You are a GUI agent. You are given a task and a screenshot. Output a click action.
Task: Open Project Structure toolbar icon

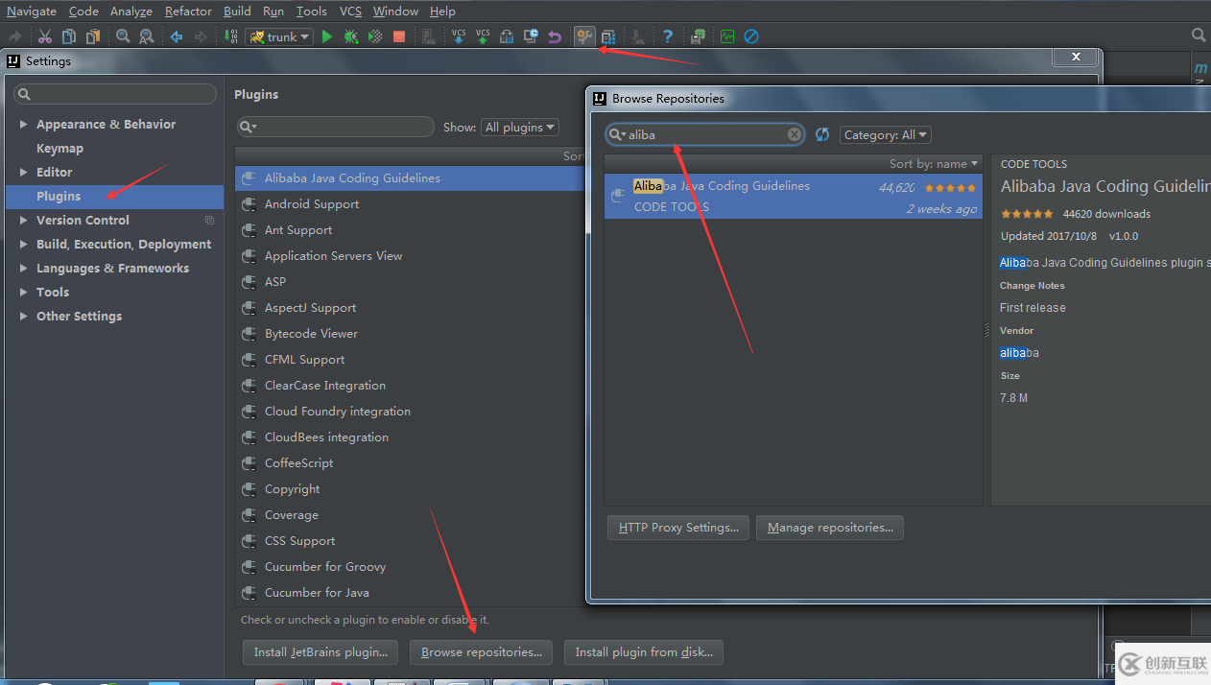[608, 36]
